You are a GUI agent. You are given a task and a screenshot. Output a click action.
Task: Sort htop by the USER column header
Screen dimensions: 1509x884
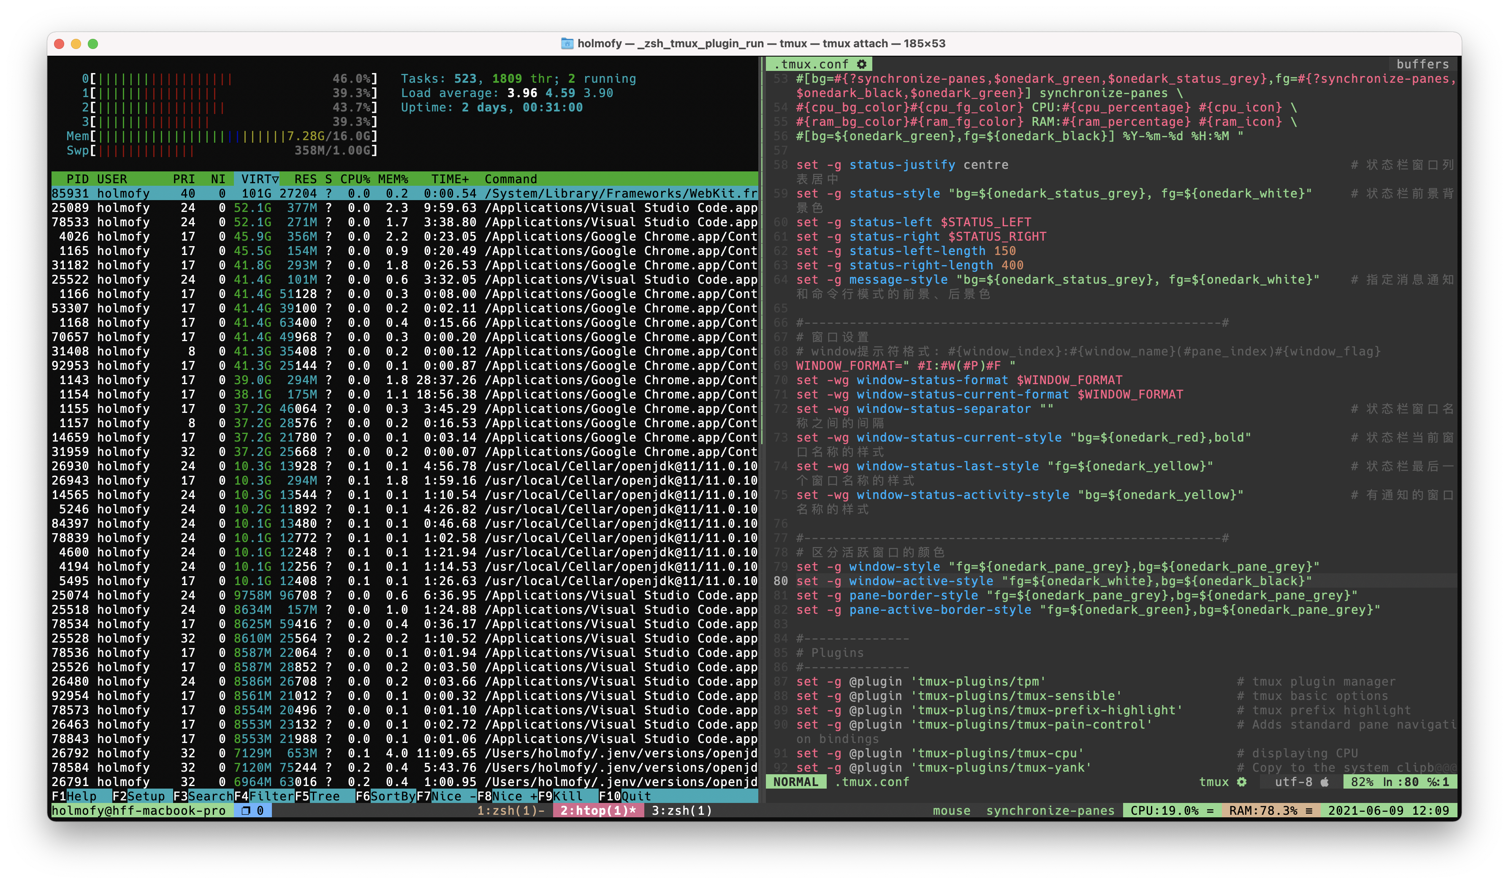coord(112,179)
